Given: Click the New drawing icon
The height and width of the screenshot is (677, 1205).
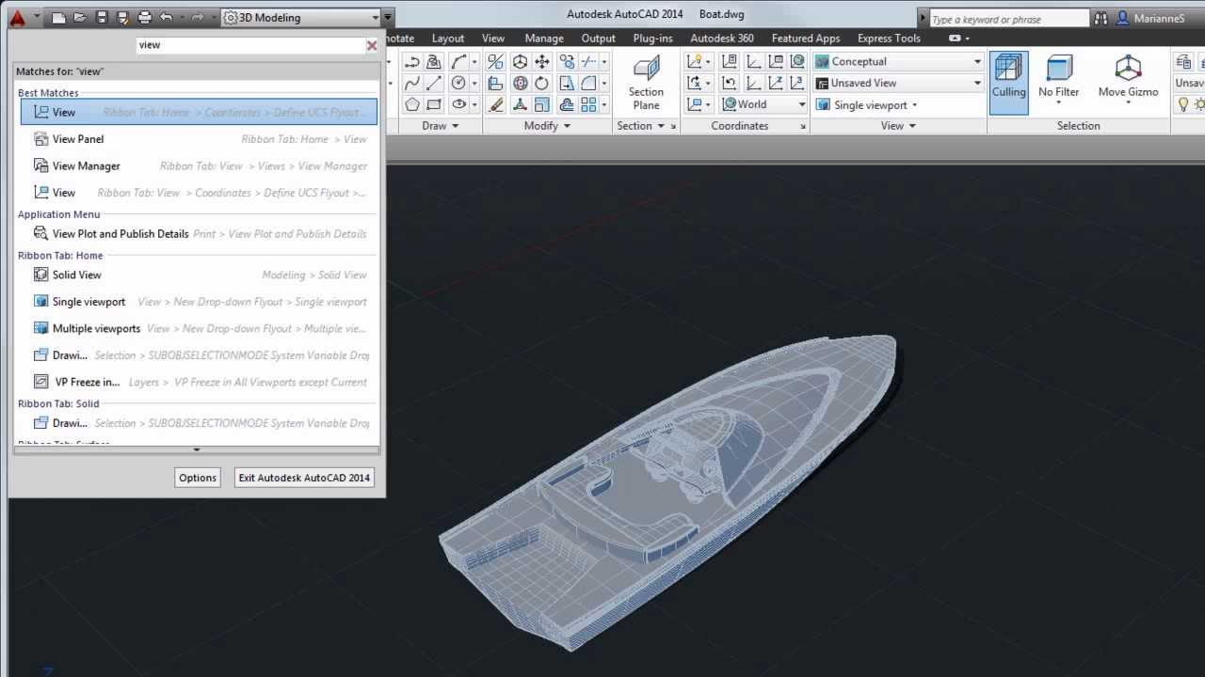Looking at the screenshot, I should tap(58, 17).
